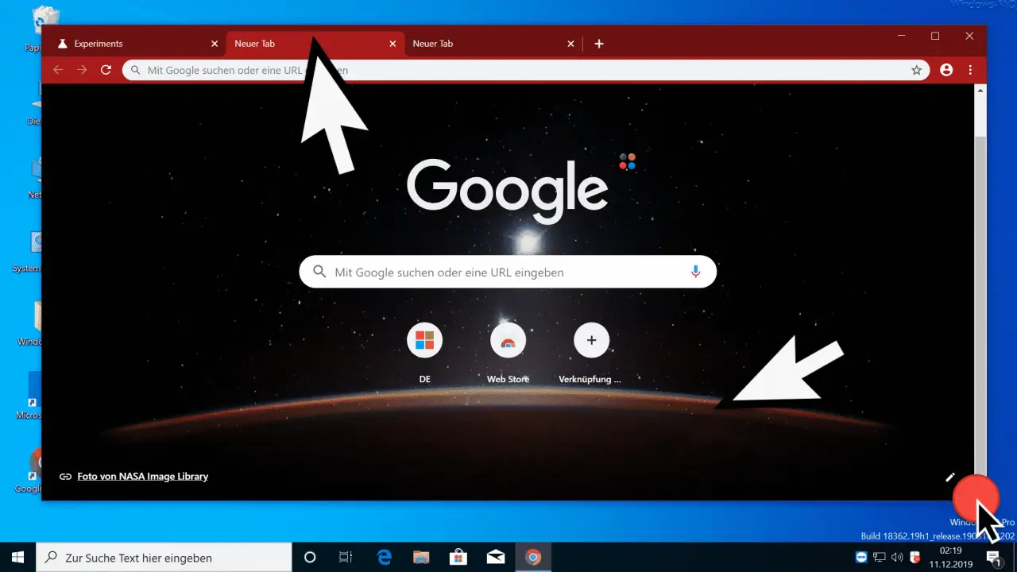Close the Experiments tab

[x=215, y=44]
